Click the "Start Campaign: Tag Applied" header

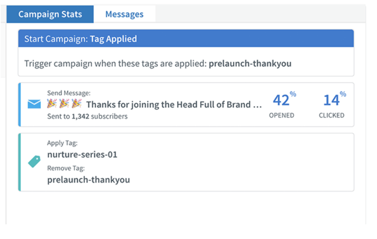[80, 38]
